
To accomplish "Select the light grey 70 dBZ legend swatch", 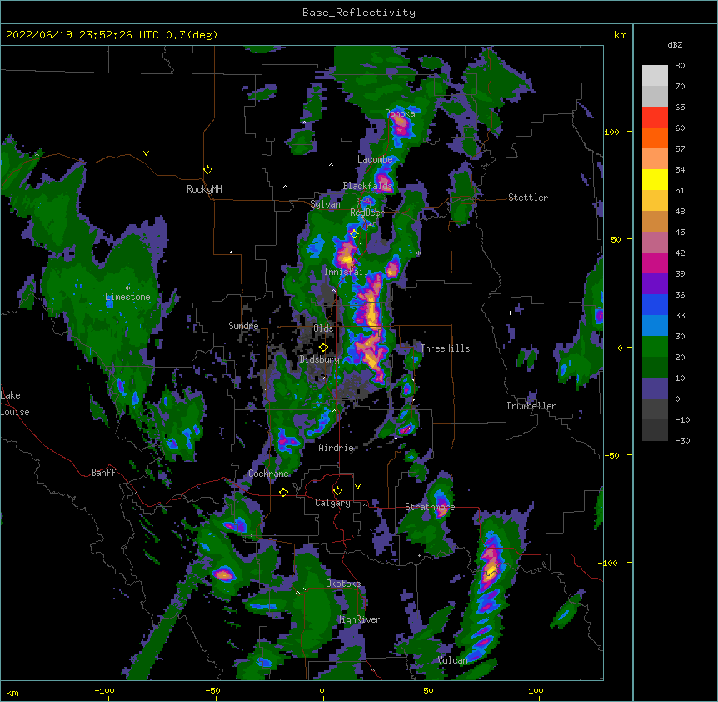I will coord(655,96).
